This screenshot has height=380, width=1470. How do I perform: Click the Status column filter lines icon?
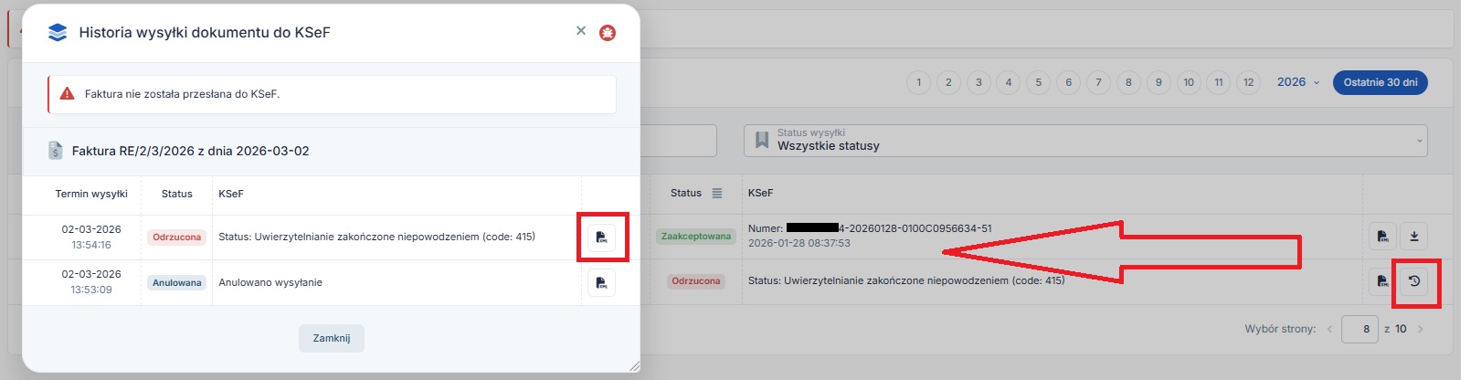click(x=717, y=194)
